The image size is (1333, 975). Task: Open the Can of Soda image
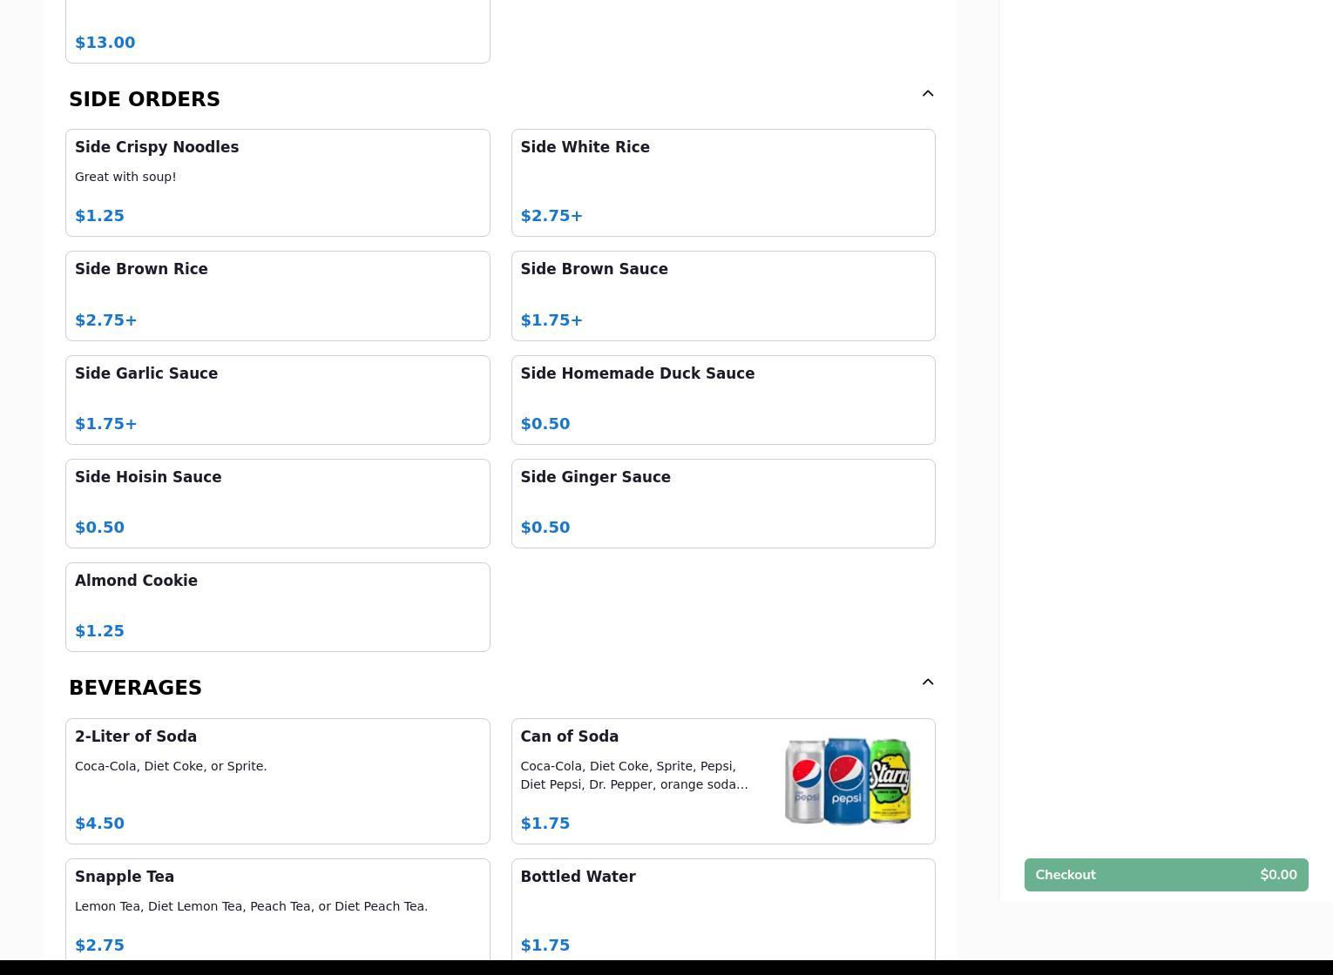[x=847, y=781]
